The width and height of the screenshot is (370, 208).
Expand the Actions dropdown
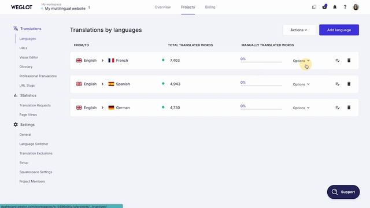tap(299, 30)
